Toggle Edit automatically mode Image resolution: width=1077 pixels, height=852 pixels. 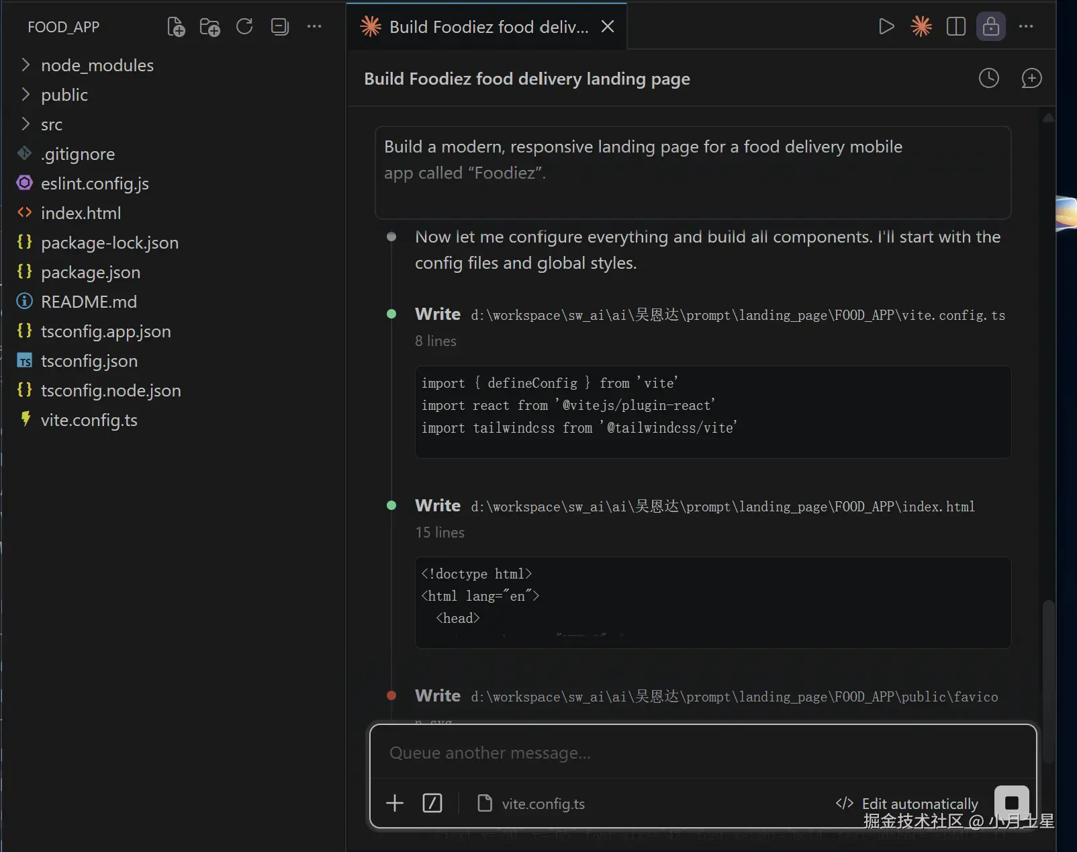(x=906, y=804)
